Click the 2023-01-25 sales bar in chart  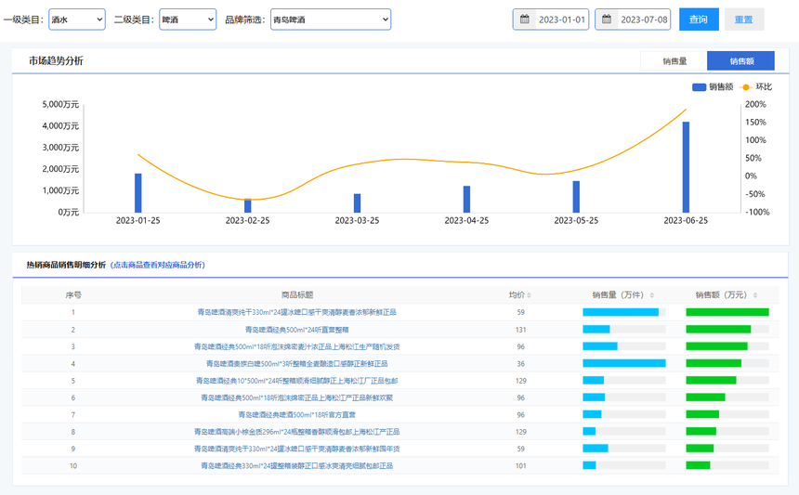pyautogui.click(x=138, y=193)
